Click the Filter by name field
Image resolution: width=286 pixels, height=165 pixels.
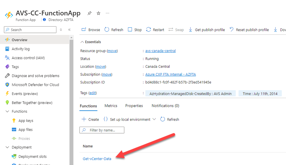click(x=102, y=130)
